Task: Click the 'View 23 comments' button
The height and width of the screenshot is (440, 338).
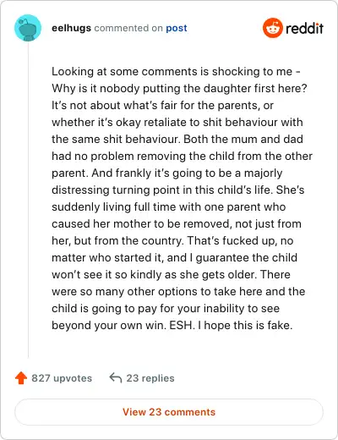Action: tap(169, 412)
